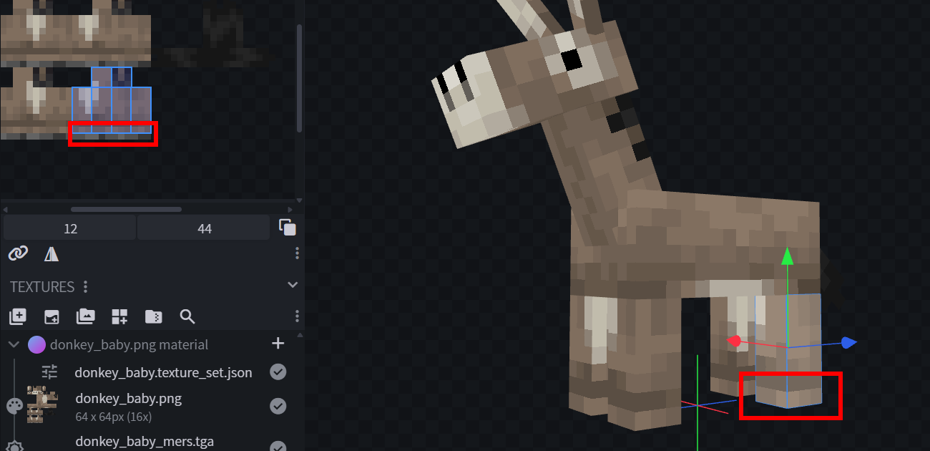Toggle the checkmark for donkey_baby.png
The height and width of the screenshot is (451, 930).
278,406
